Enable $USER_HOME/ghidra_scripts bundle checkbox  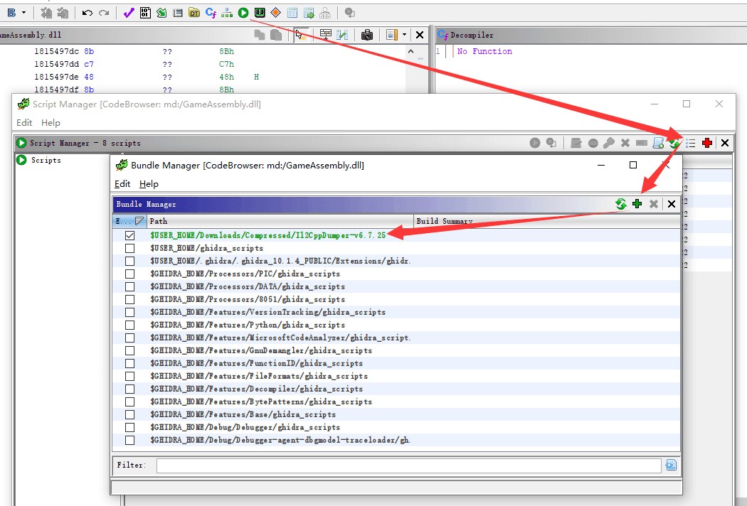pos(129,248)
